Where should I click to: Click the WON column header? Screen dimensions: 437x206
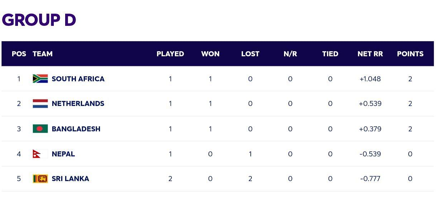[210, 54]
